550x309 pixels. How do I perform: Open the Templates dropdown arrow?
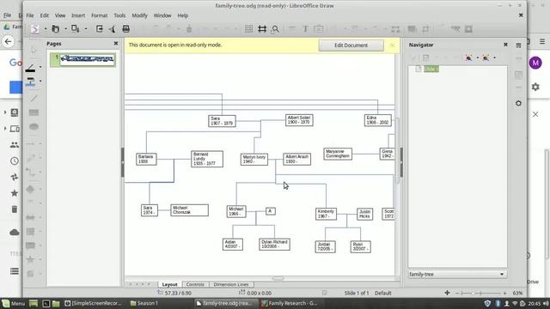click(65, 29)
